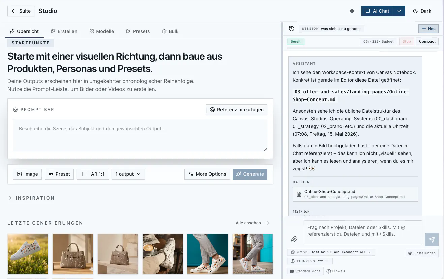444x279 pixels.
Task: Toggle Dark mode
Action: (x=422, y=11)
